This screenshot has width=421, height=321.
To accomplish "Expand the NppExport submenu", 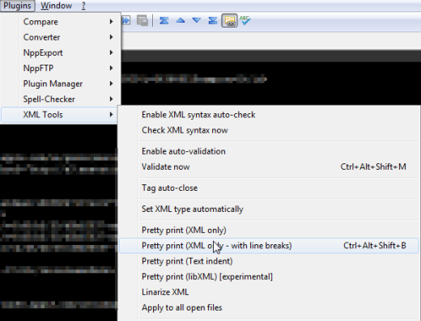I will pos(60,53).
